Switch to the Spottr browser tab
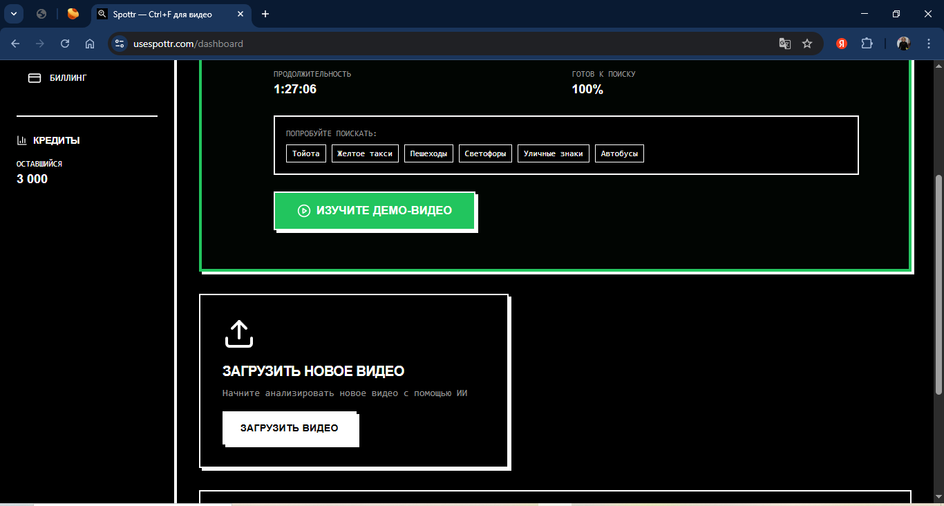The width and height of the screenshot is (944, 506). (162, 14)
